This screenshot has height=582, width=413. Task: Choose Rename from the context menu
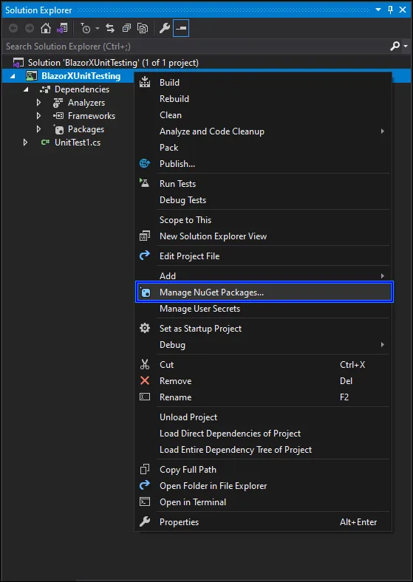(263, 397)
